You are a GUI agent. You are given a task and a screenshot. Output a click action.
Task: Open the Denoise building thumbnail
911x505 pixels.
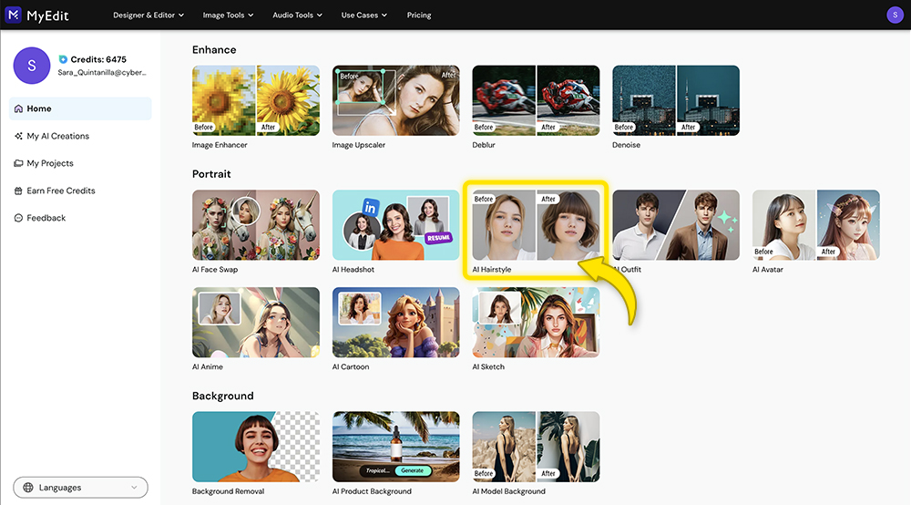(676, 100)
